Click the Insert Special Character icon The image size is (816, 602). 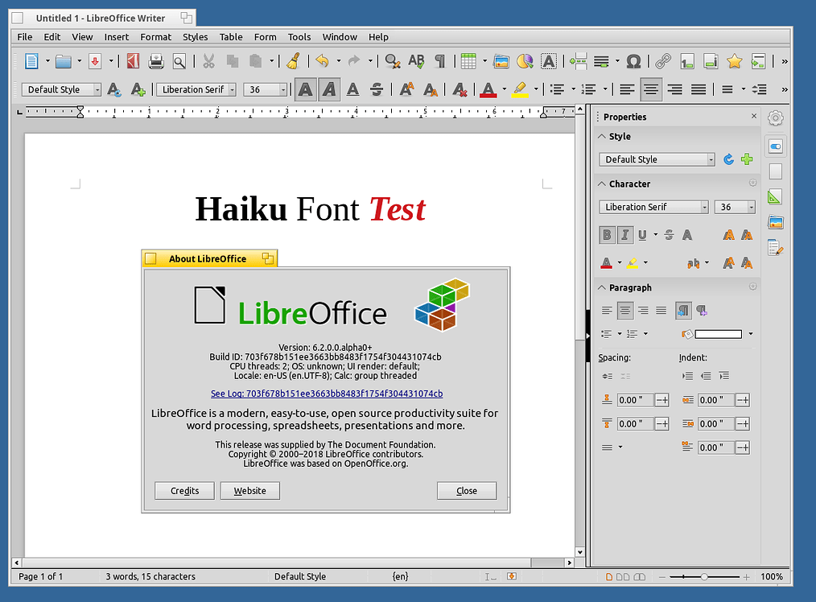click(633, 61)
